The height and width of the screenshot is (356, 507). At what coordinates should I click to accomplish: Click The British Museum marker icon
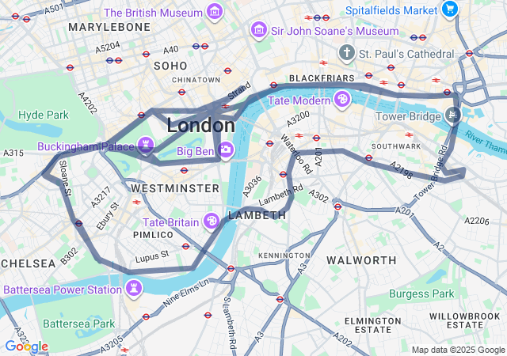tap(215, 12)
